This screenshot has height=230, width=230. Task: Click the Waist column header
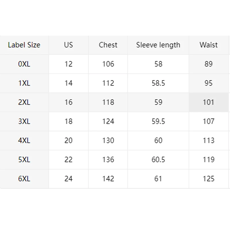(x=208, y=45)
